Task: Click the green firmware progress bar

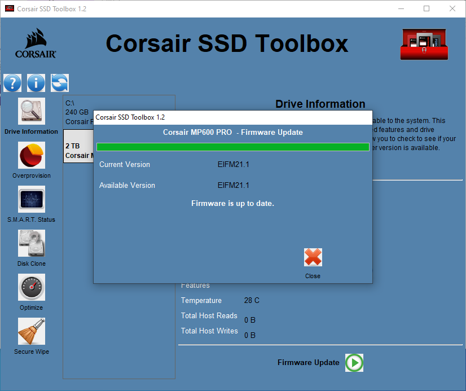Action: coord(232,147)
